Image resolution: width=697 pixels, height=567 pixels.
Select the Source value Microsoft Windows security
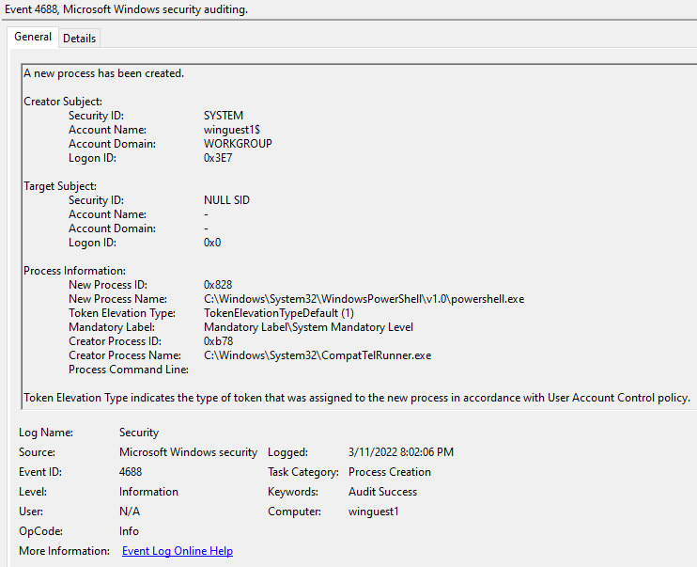[188, 452]
